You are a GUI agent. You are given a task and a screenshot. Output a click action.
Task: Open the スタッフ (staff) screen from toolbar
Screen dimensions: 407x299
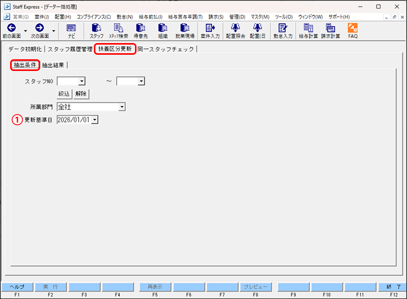pyautogui.click(x=96, y=31)
